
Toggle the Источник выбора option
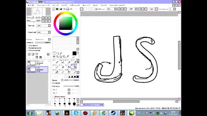pyautogui.click(x=27, y=50)
